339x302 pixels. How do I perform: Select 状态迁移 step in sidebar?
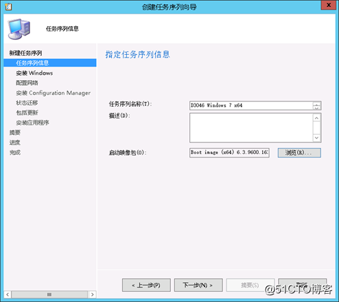pyautogui.click(x=27, y=103)
